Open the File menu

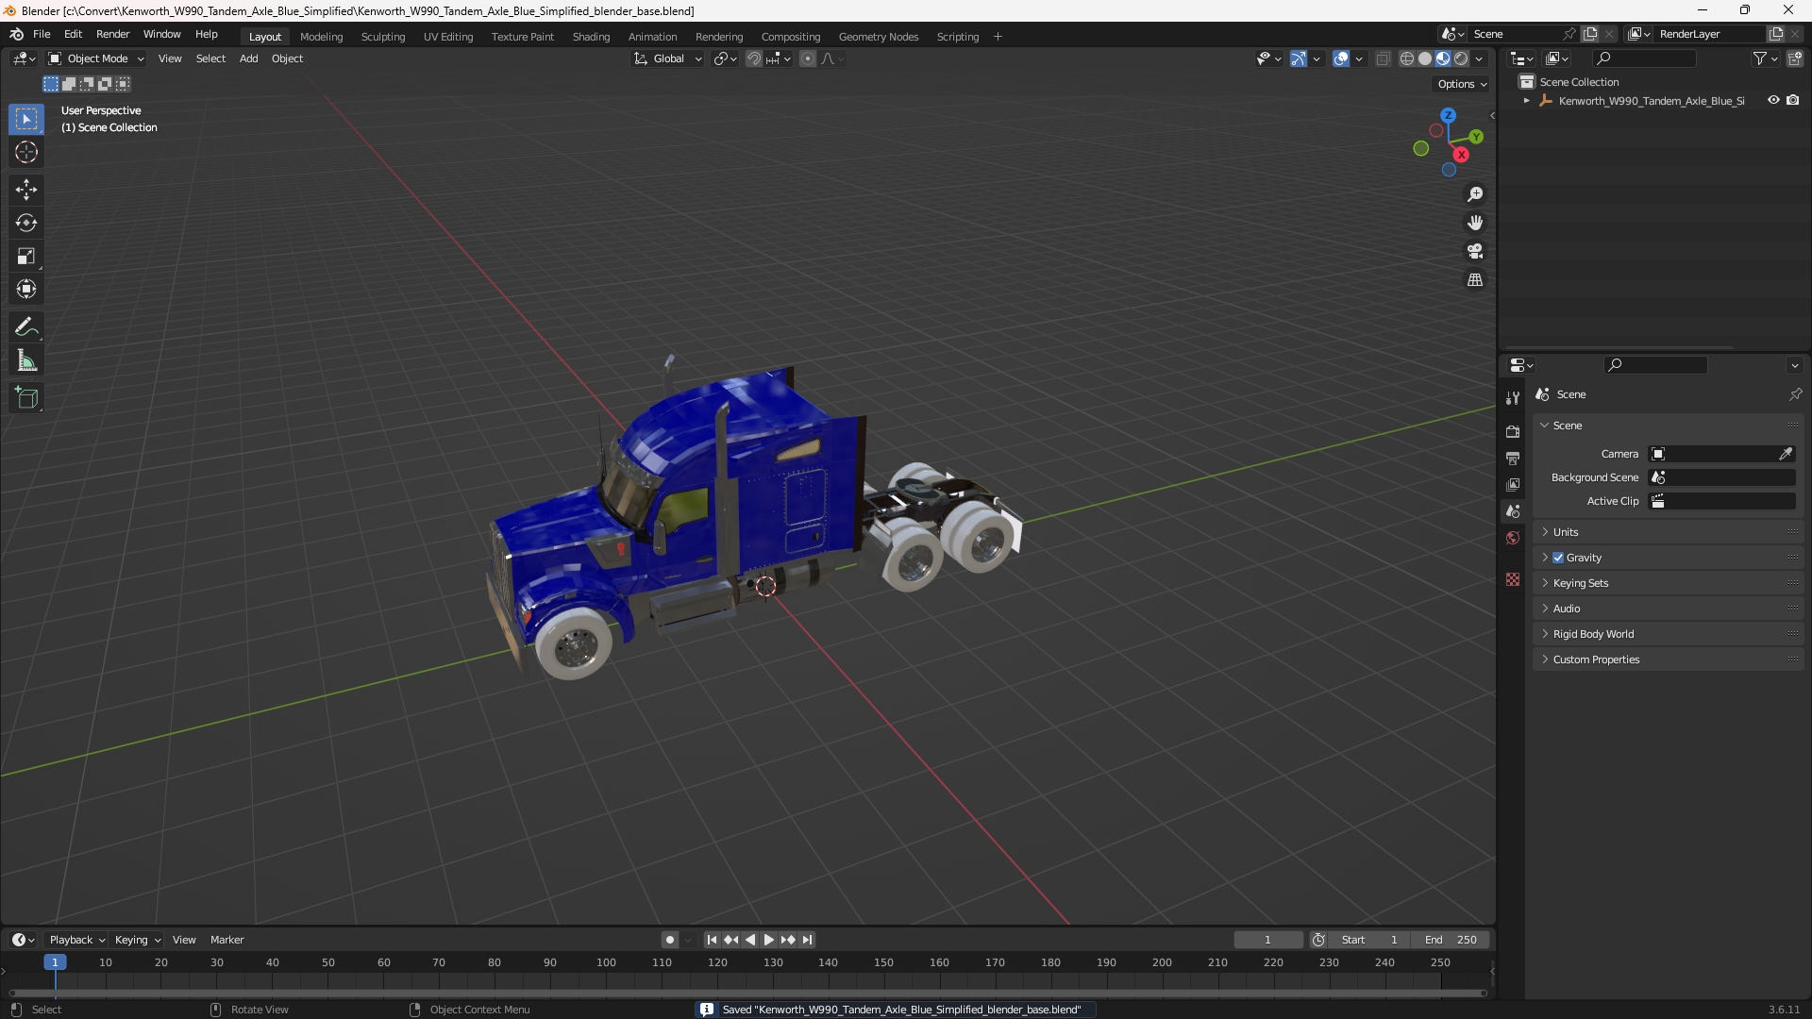42,34
